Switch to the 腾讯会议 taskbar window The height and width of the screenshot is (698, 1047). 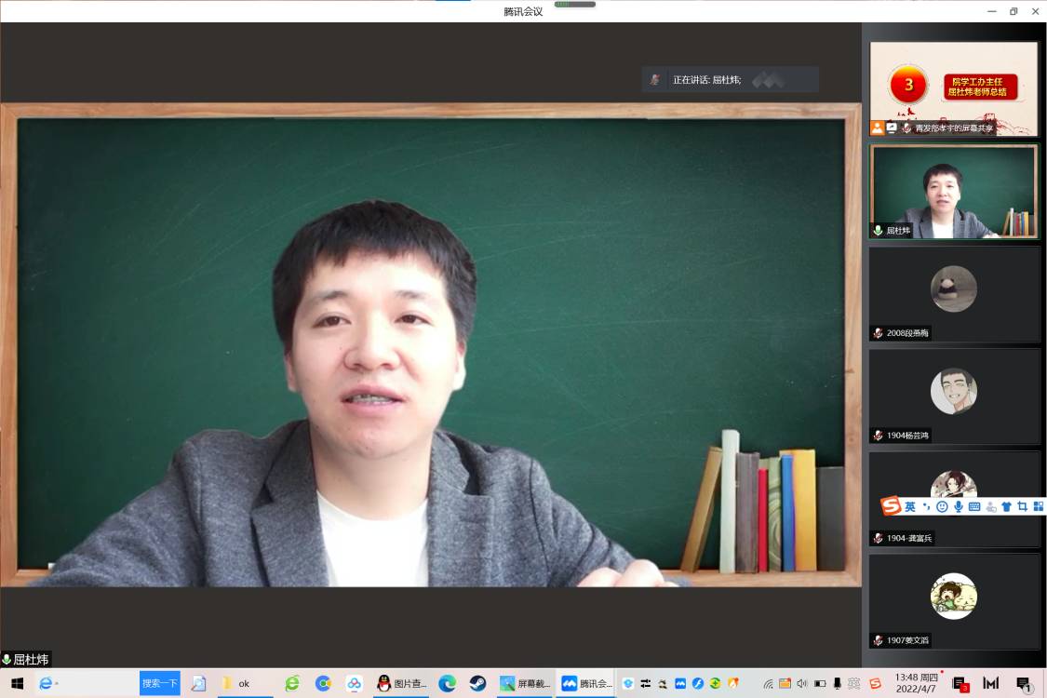point(585,683)
